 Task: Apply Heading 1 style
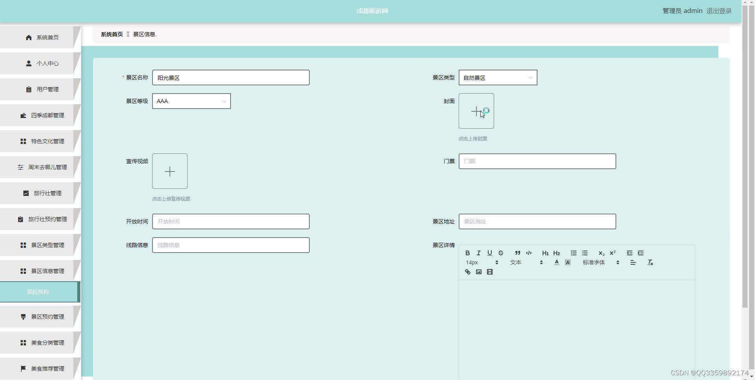(545, 253)
